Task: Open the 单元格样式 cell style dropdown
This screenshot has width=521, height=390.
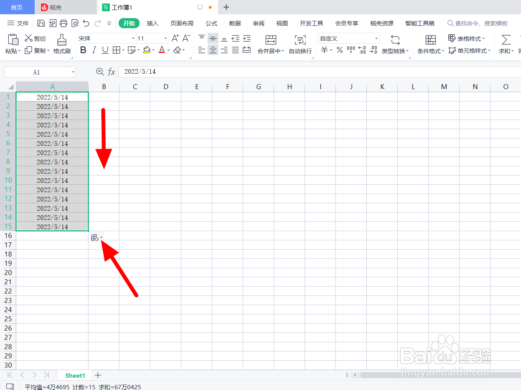Action: 469,51
